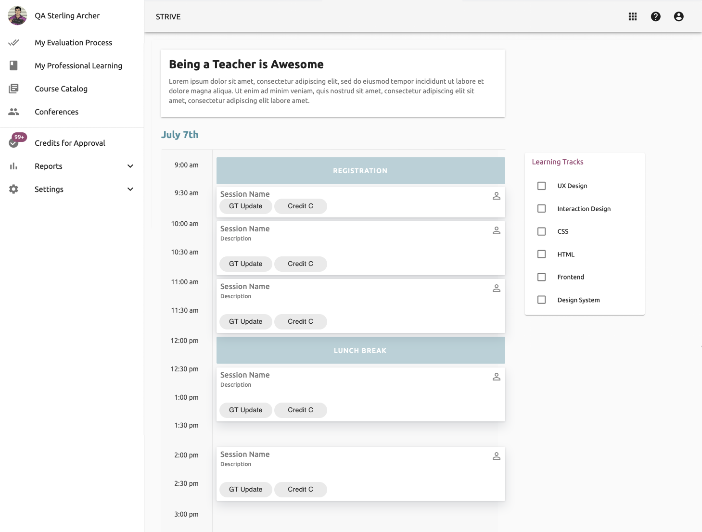Click the Conferences people icon
The width and height of the screenshot is (702, 532).
tap(13, 112)
